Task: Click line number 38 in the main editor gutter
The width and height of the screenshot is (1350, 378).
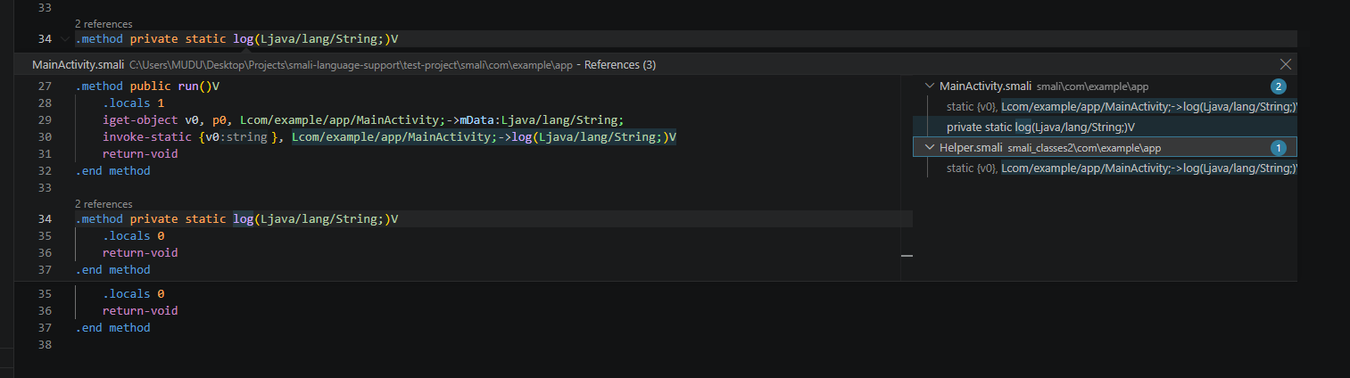Action: pos(46,344)
